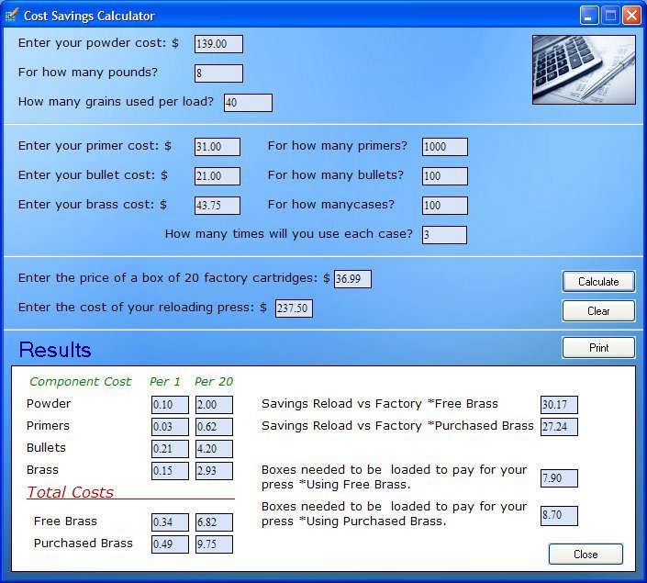
Task: Click the Purchased Brass label under Total Costs
Action: tap(84, 543)
